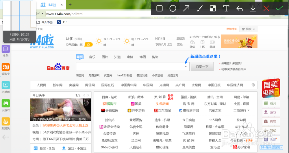Switch location via 切换 link
Image resolution: width=289 pixels, height=153 pixels.
(78, 39)
